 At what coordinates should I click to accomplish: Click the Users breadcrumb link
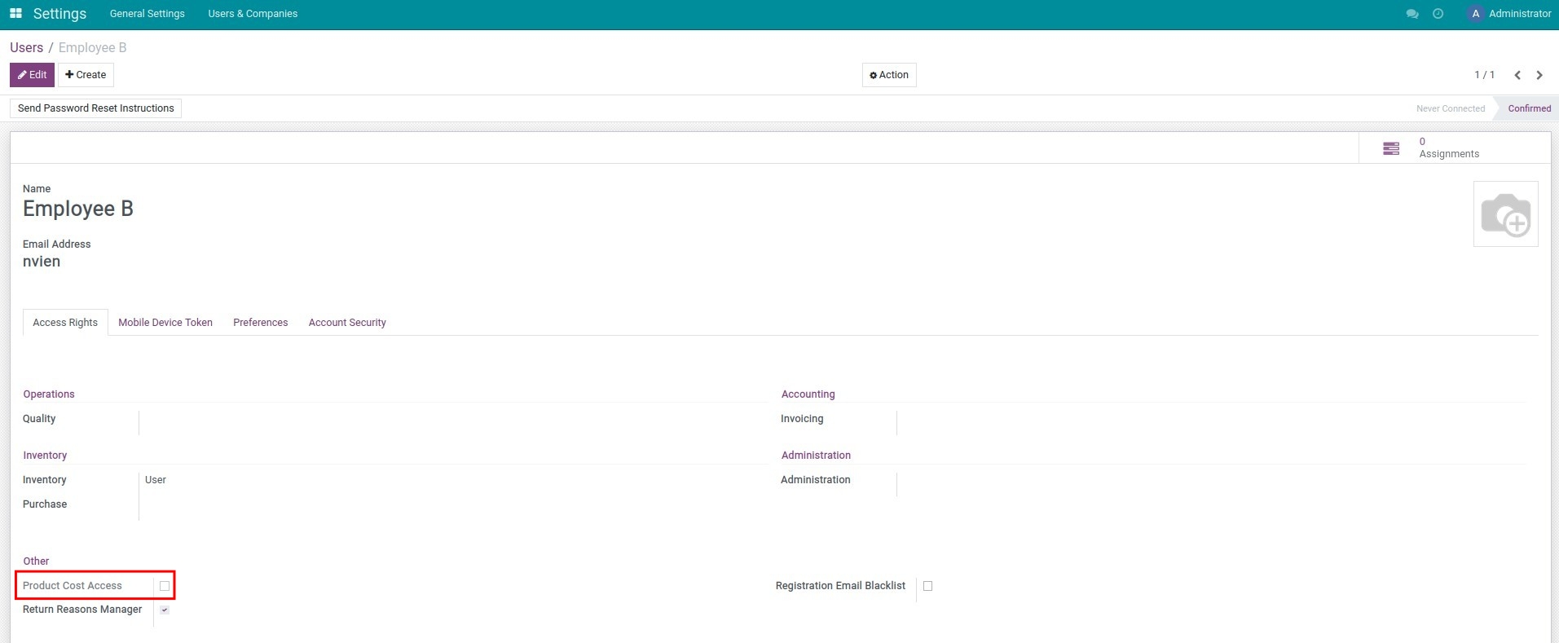tap(26, 47)
